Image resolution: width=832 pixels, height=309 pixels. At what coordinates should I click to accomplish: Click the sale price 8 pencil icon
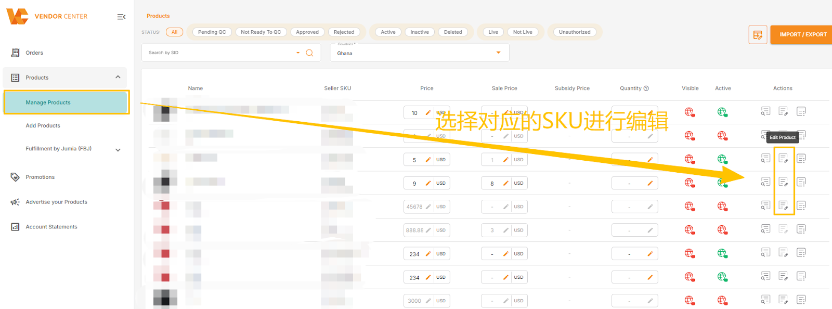pos(505,183)
